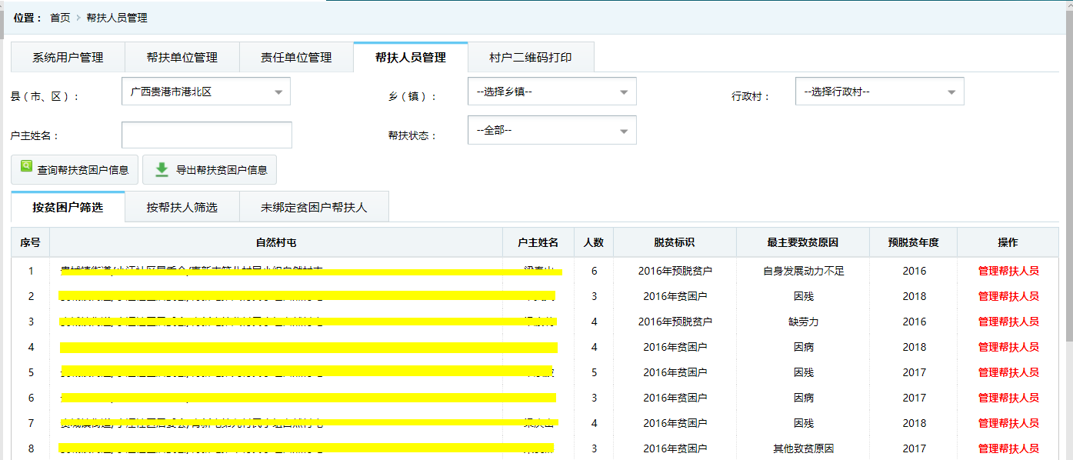
Task: Open the 帮扶状态 dropdown showing 全部
Action: pos(551,130)
